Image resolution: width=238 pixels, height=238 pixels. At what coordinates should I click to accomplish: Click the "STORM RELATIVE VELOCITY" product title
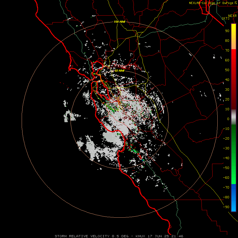(x=82, y=236)
